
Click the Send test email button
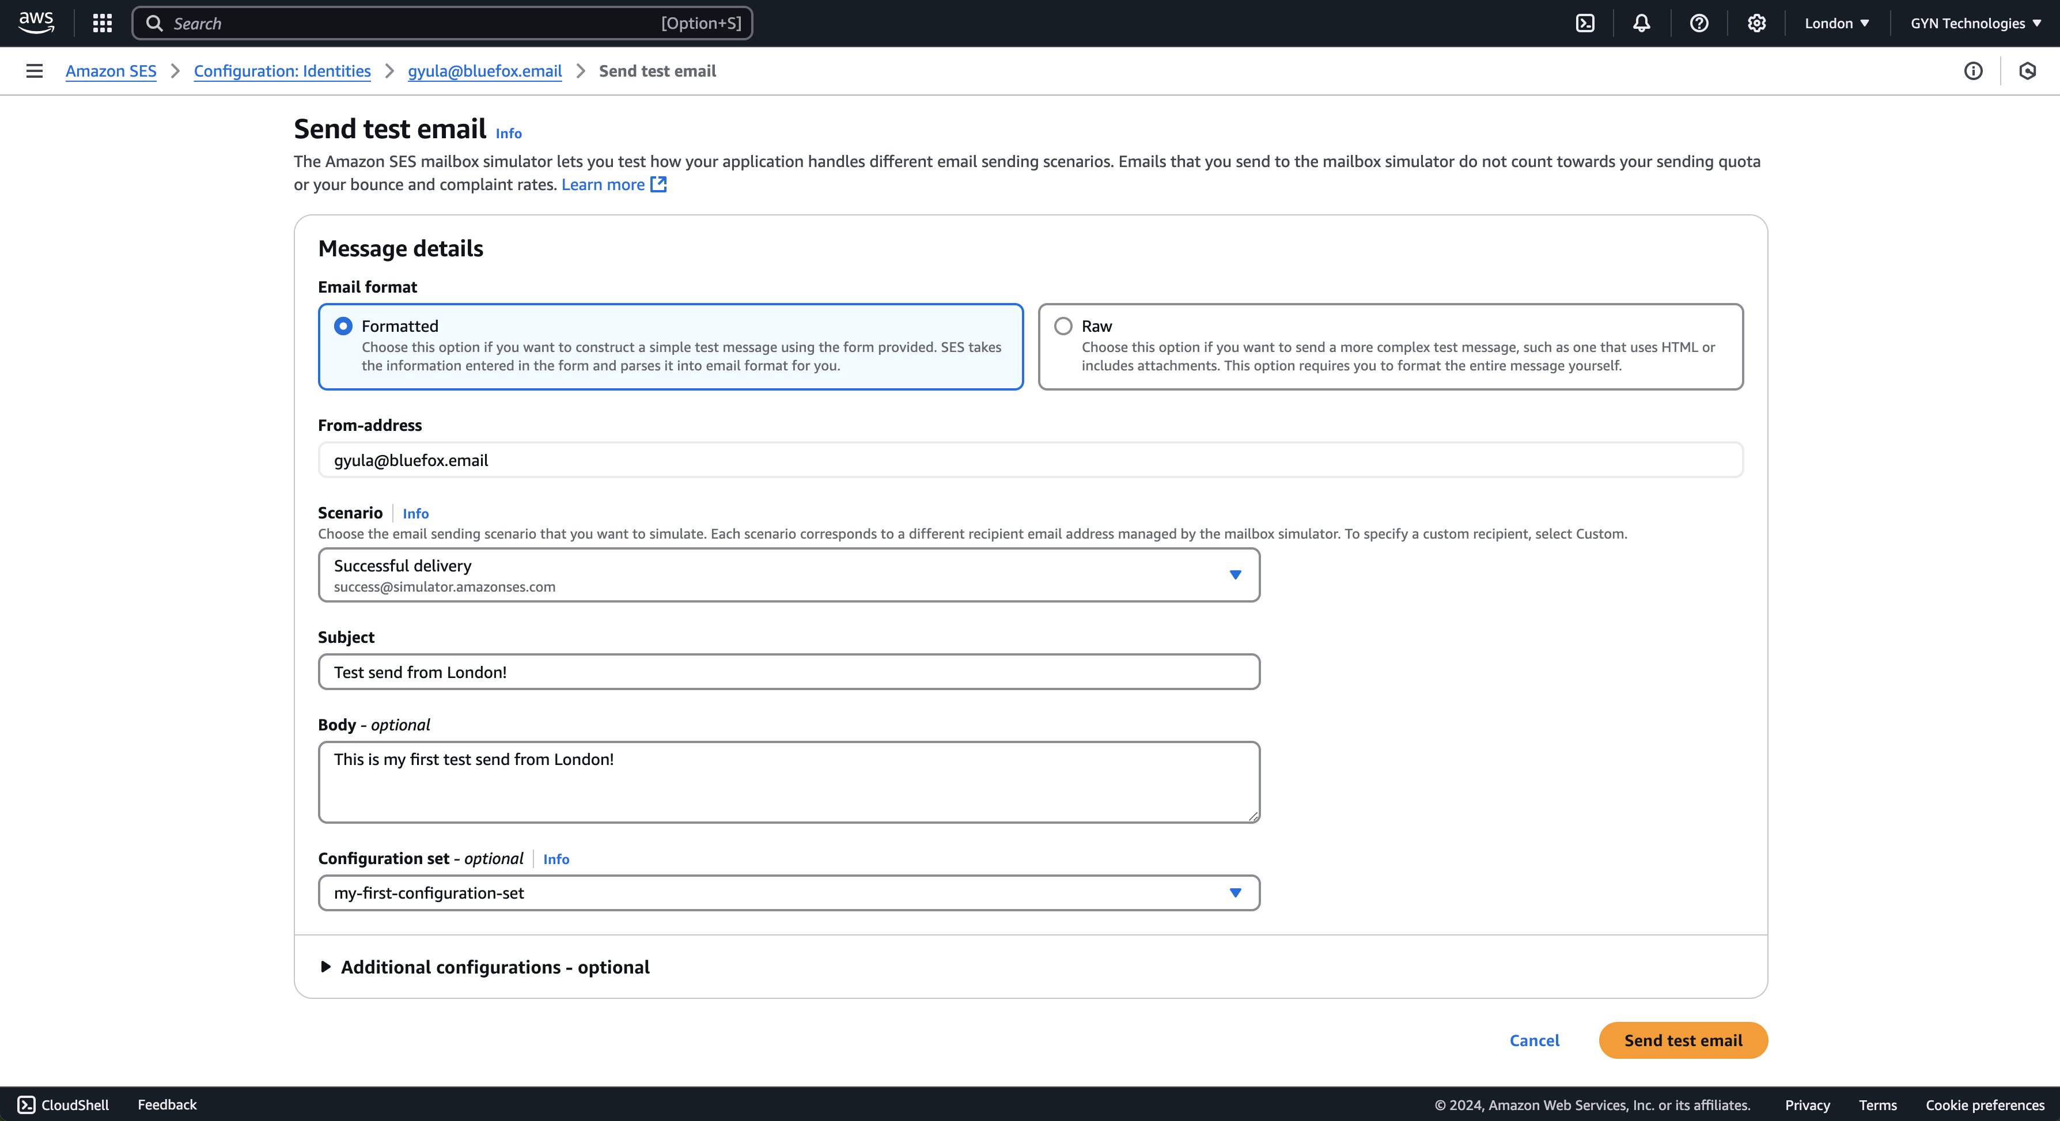click(1683, 1040)
